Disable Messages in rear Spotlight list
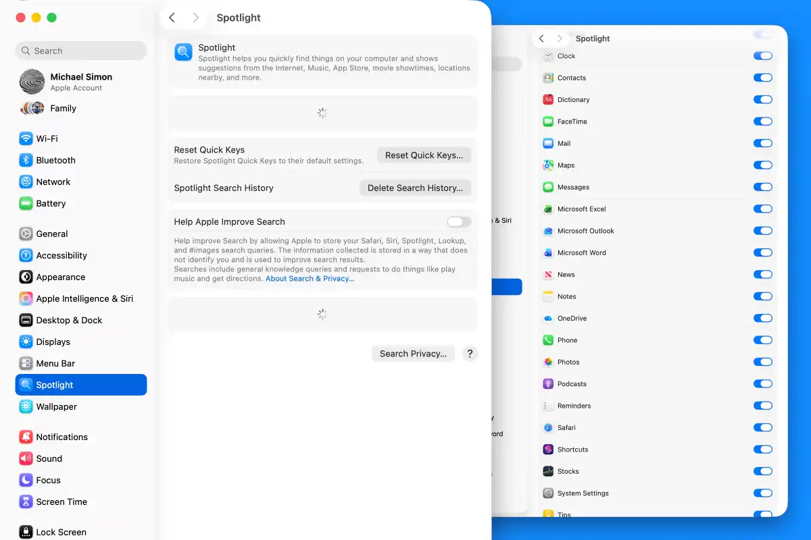Screen dimensions: 811x540 [762, 187]
